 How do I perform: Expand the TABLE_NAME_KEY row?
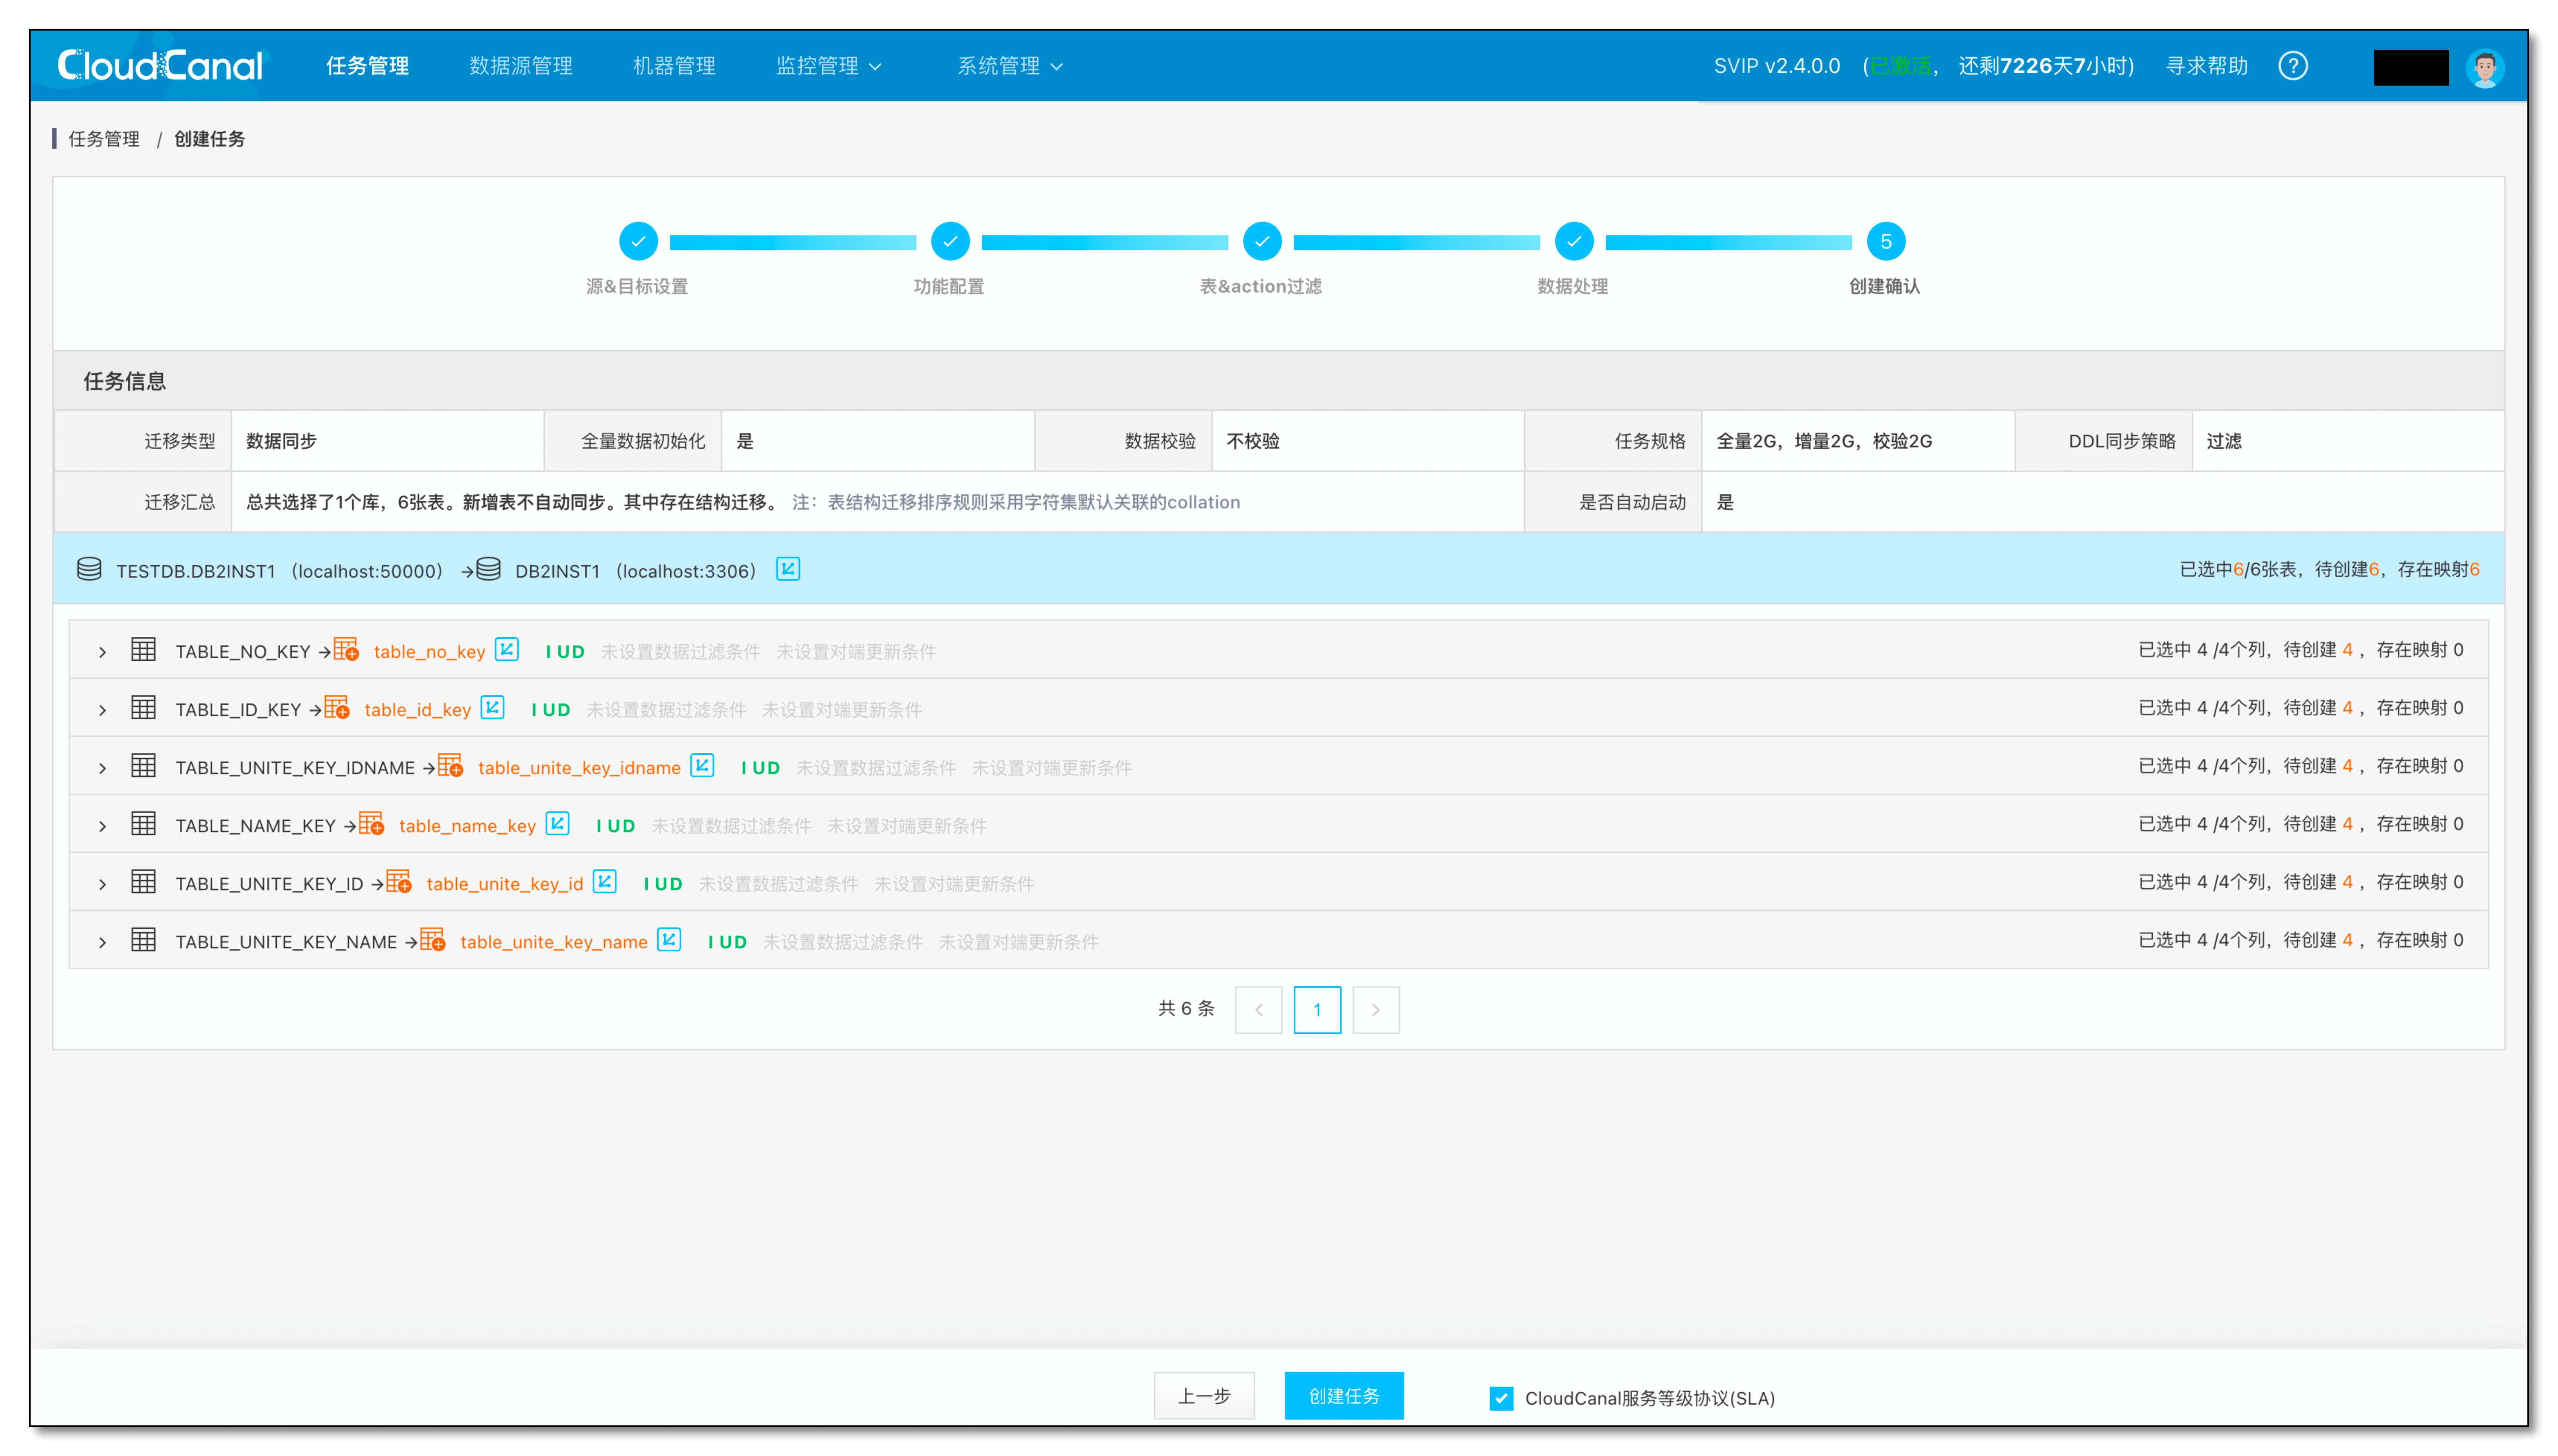102,826
